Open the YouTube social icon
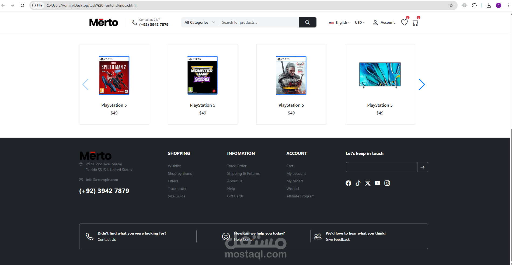The width and height of the screenshot is (512, 265). click(x=377, y=183)
